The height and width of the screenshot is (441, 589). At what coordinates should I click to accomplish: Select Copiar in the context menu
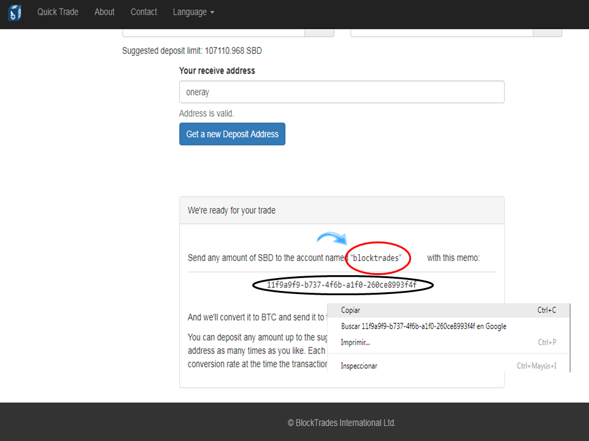[448, 310]
